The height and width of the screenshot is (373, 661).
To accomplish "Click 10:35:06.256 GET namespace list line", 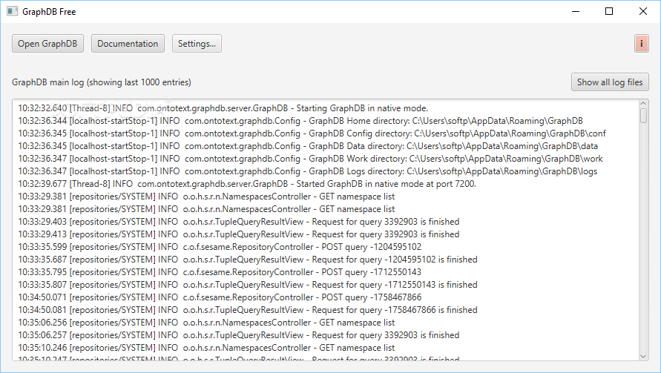I will coord(206,323).
